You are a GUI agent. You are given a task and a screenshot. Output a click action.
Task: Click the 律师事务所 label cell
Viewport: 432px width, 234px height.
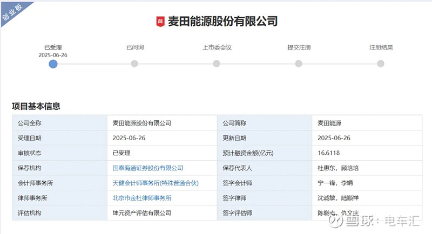59,198
